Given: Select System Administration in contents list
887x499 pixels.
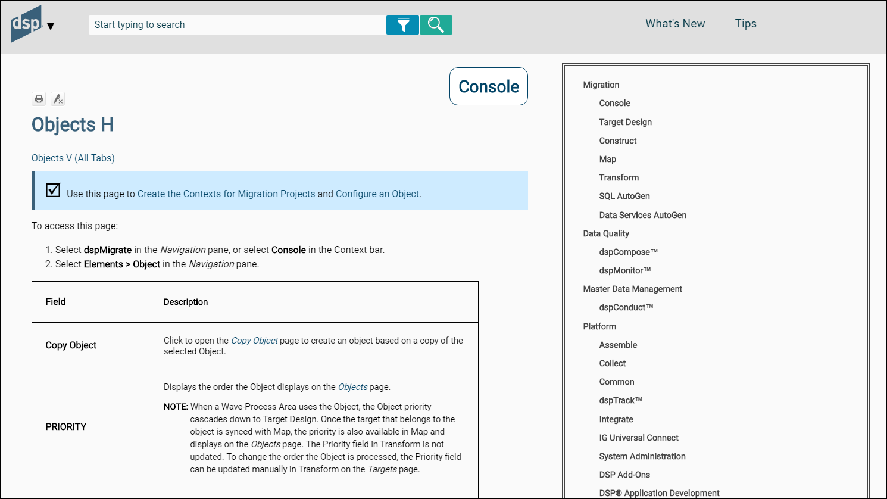Looking at the screenshot, I should pyautogui.click(x=642, y=456).
